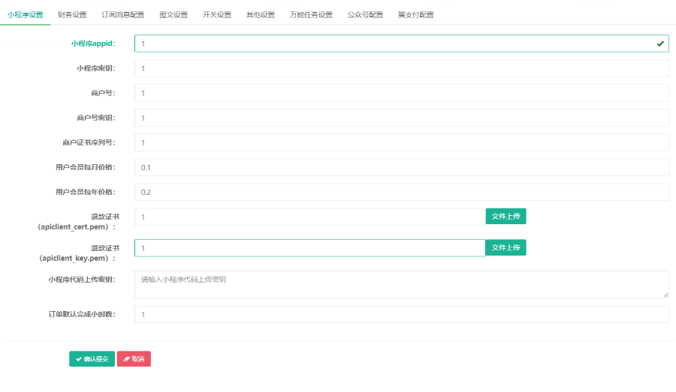Viewport: 676px width, 392px height.
Task: Select the 商户证书序列号 input box
Action: point(401,142)
